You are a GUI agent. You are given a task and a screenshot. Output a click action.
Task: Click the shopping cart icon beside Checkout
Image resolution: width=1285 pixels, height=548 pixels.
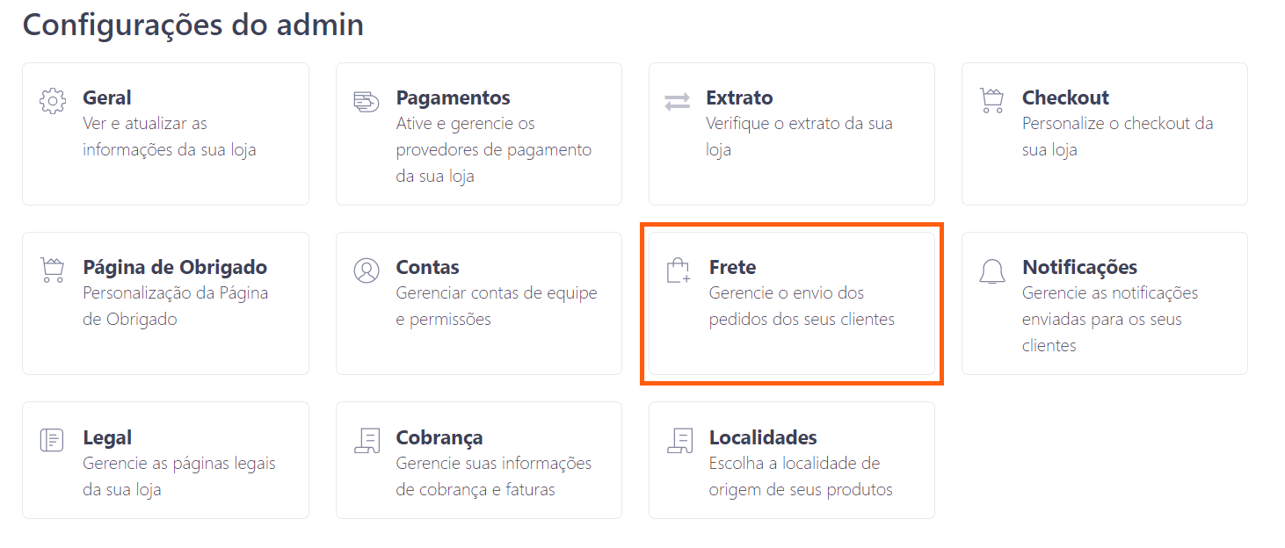[991, 101]
